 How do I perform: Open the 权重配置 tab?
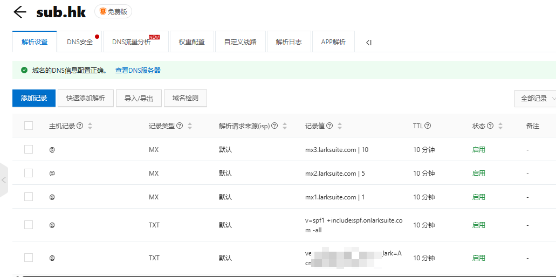coord(192,42)
